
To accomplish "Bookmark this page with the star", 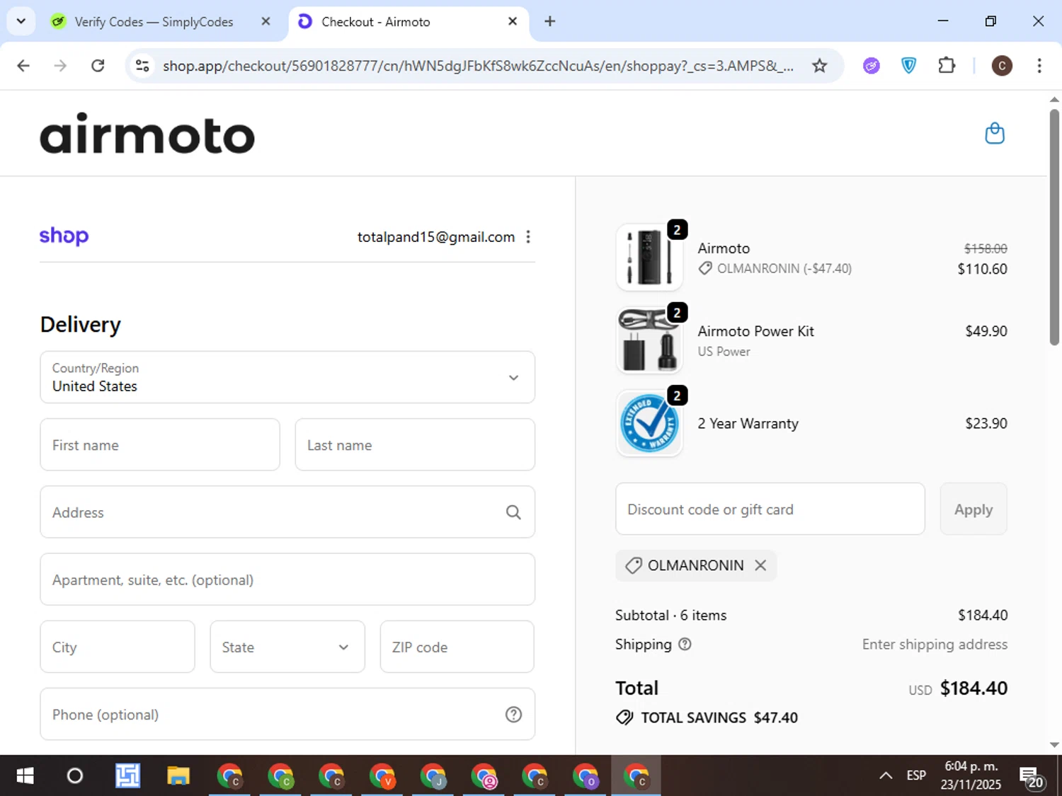I will click(x=819, y=66).
